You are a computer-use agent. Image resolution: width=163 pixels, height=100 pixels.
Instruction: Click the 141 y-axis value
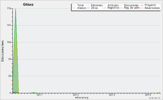point(9,25)
